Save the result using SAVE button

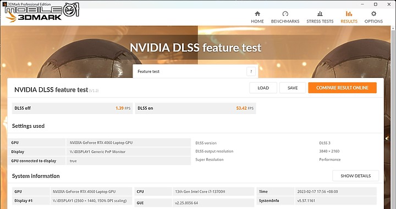(293, 88)
